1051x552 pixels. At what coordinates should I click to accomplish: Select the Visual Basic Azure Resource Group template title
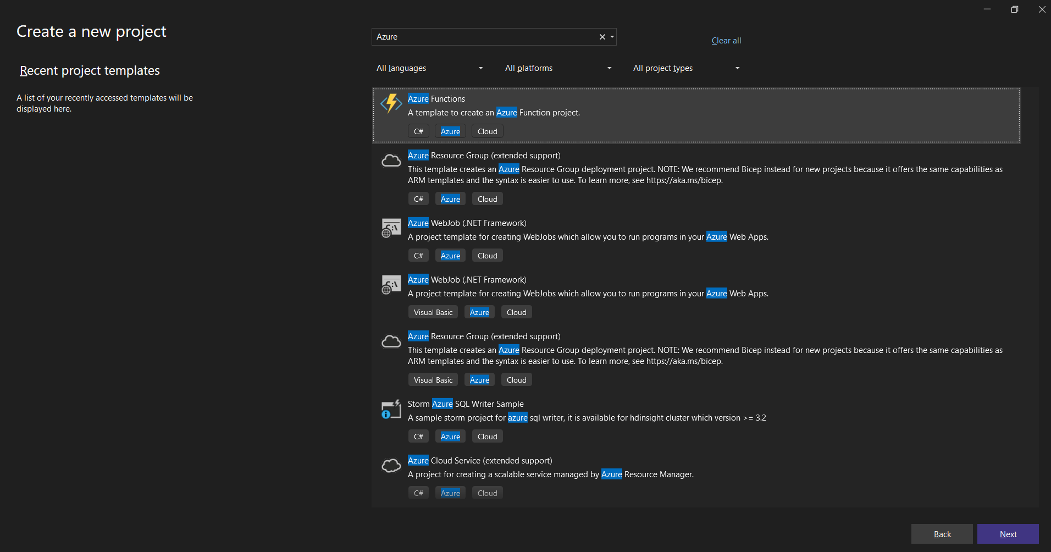pos(484,336)
